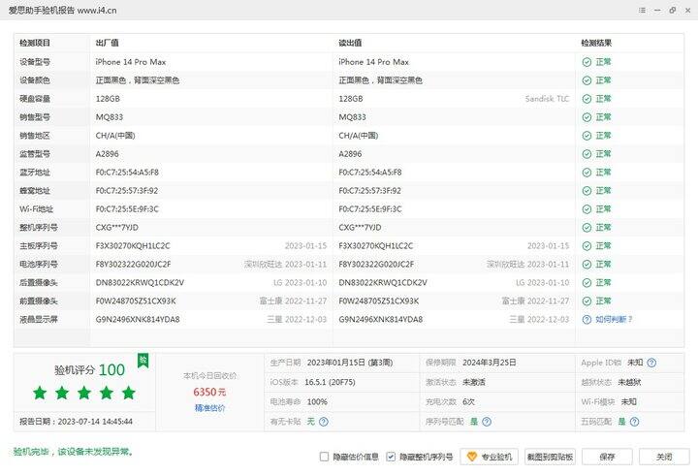Click the 专业验机 button
The image size is (698, 475).
click(489, 457)
